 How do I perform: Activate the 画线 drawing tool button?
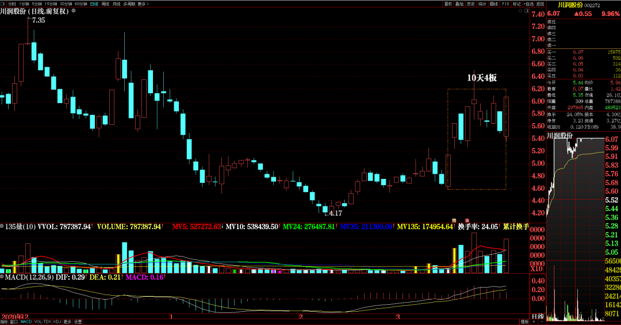(494, 3)
